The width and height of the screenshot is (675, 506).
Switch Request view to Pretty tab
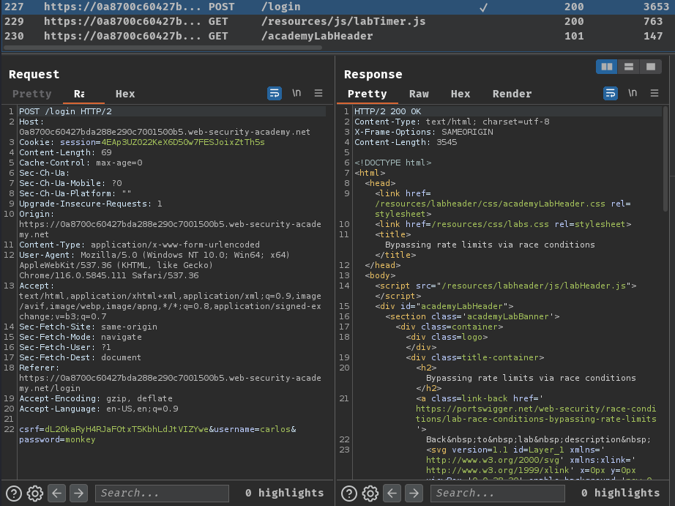32,94
